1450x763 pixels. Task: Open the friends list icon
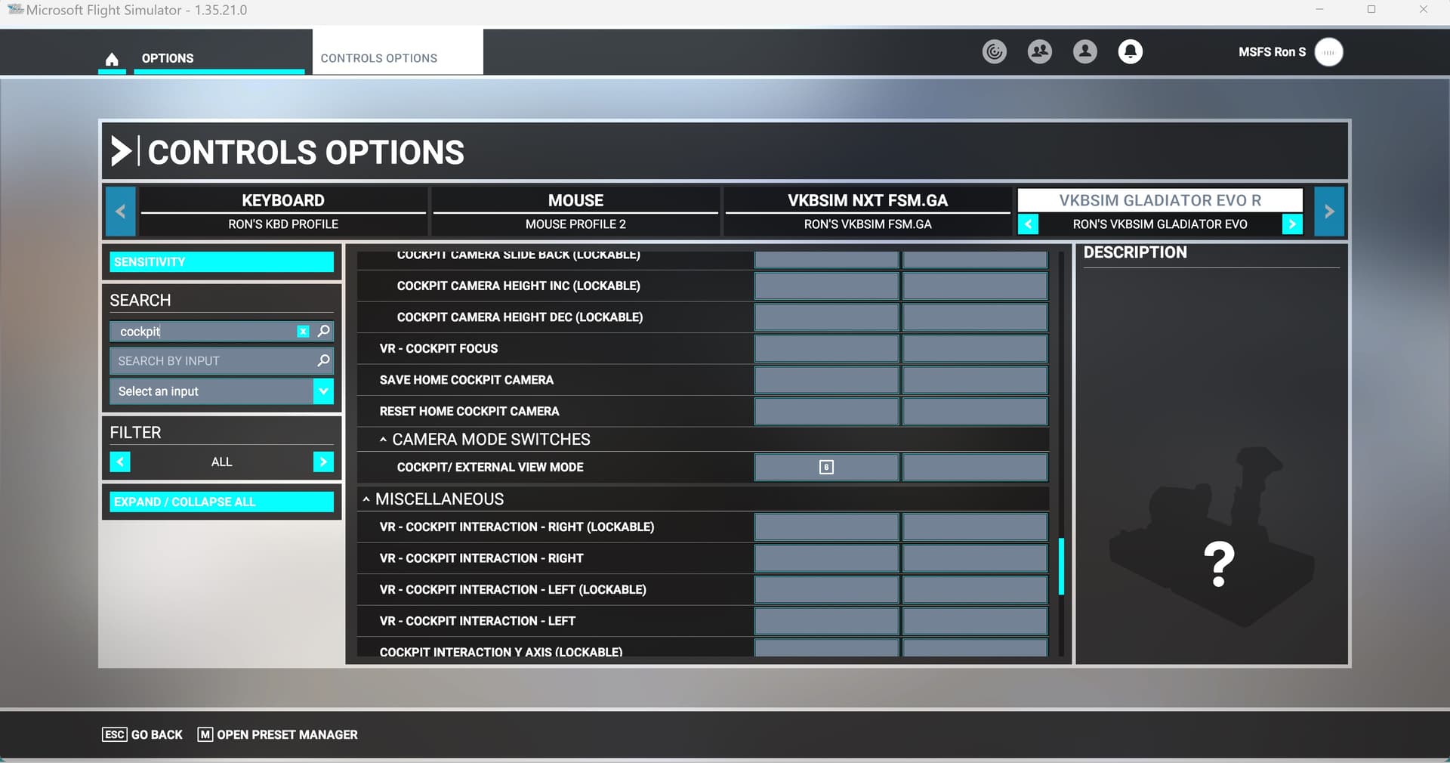1039,51
